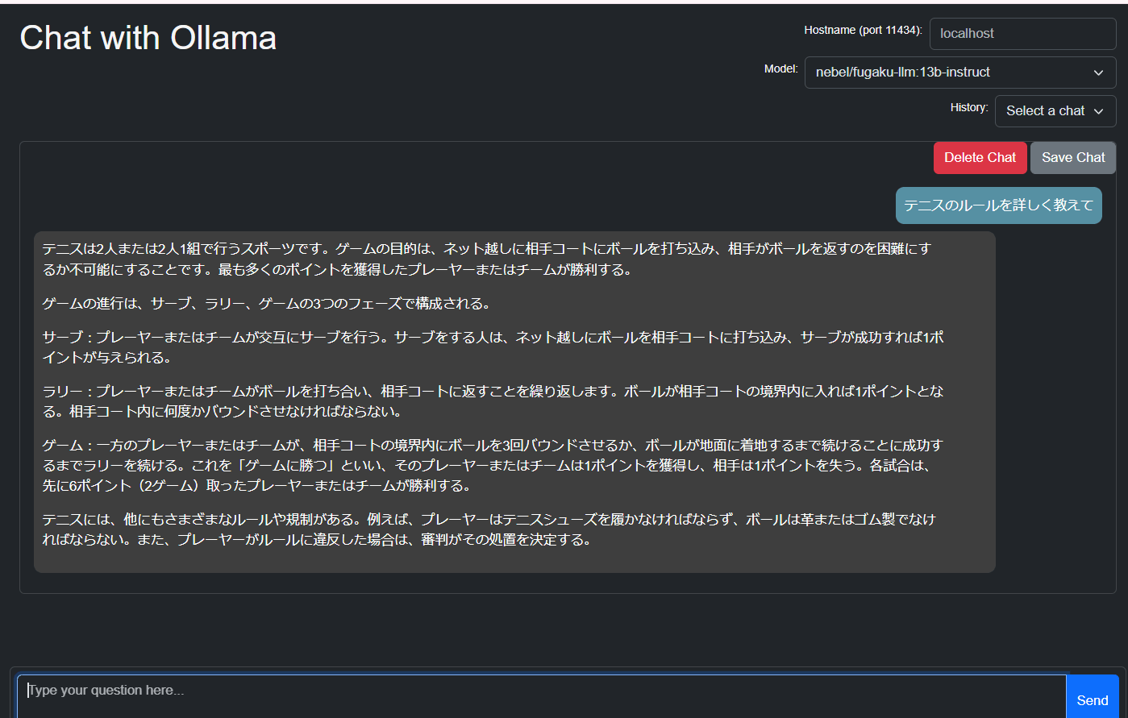The width and height of the screenshot is (1128, 718).
Task: Click the 'Hostname (port 11434):' label
Action: [x=863, y=30]
